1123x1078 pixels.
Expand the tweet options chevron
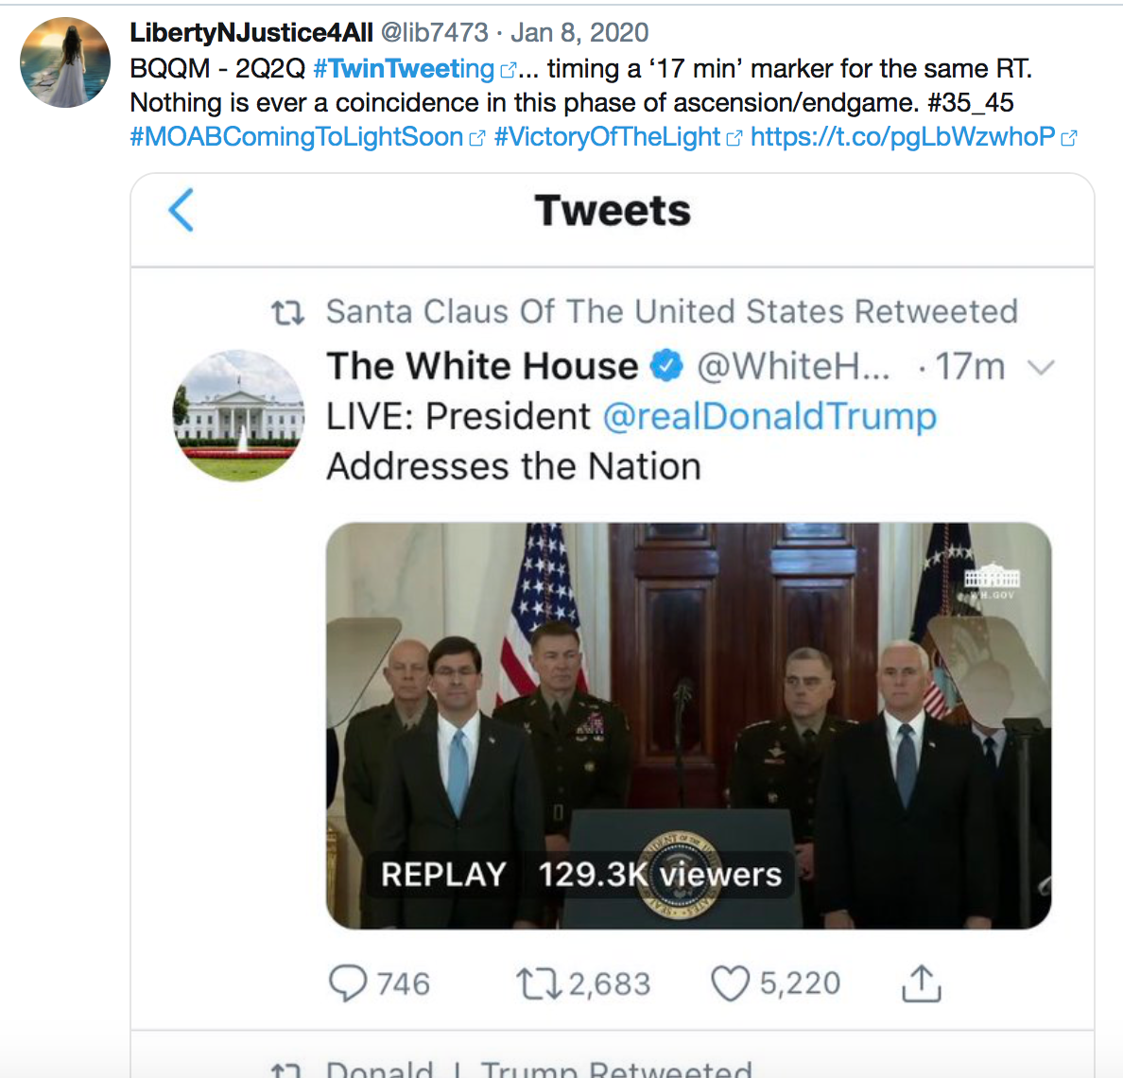pyautogui.click(x=1040, y=367)
